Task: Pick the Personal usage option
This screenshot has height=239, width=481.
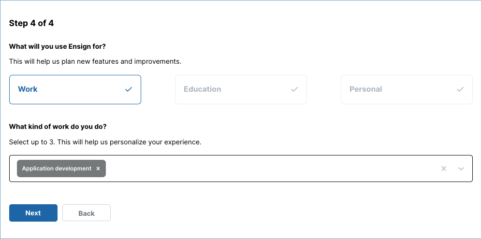Action: click(407, 89)
